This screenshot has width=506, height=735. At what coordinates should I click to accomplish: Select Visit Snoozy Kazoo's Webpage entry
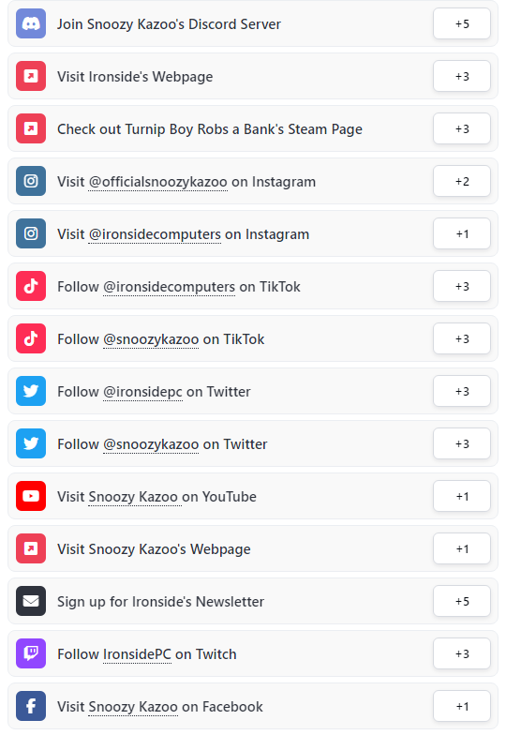(x=253, y=548)
